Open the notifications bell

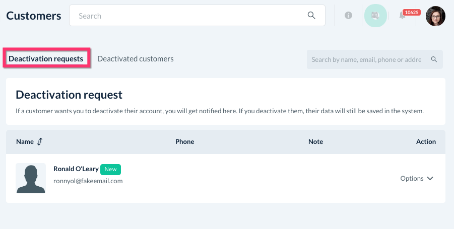point(402,16)
